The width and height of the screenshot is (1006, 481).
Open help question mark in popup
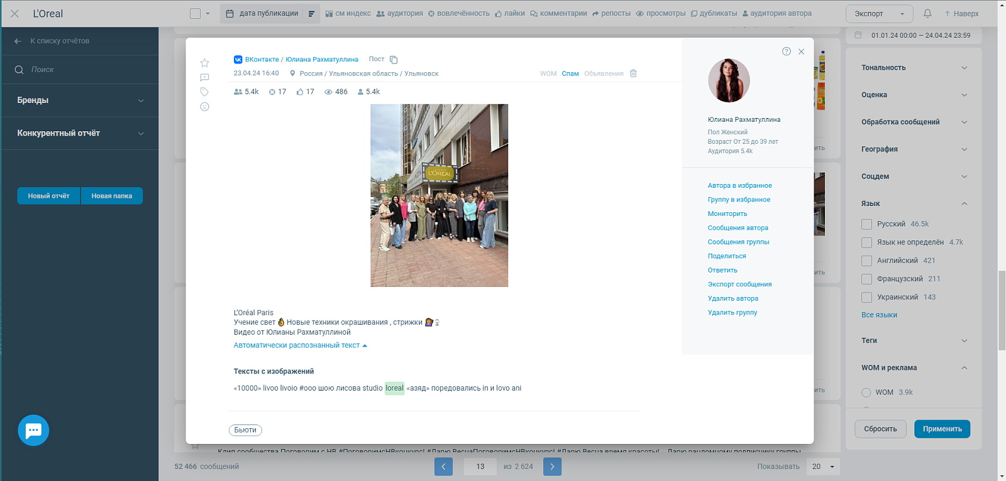pyautogui.click(x=786, y=51)
